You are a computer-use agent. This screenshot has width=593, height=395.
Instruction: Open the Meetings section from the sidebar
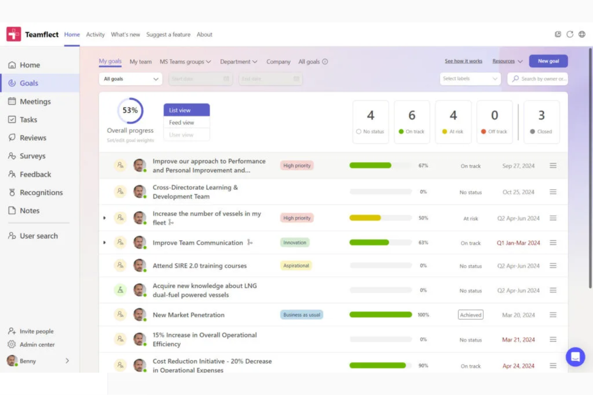pyautogui.click(x=35, y=101)
